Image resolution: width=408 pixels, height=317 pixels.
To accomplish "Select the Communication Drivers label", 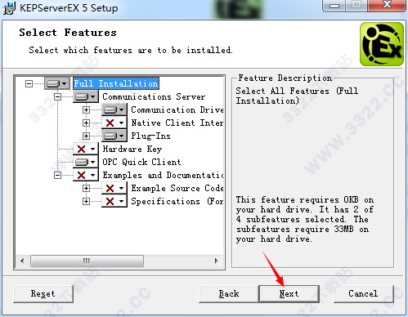I will pyautogui.click(x=177, y=109).
